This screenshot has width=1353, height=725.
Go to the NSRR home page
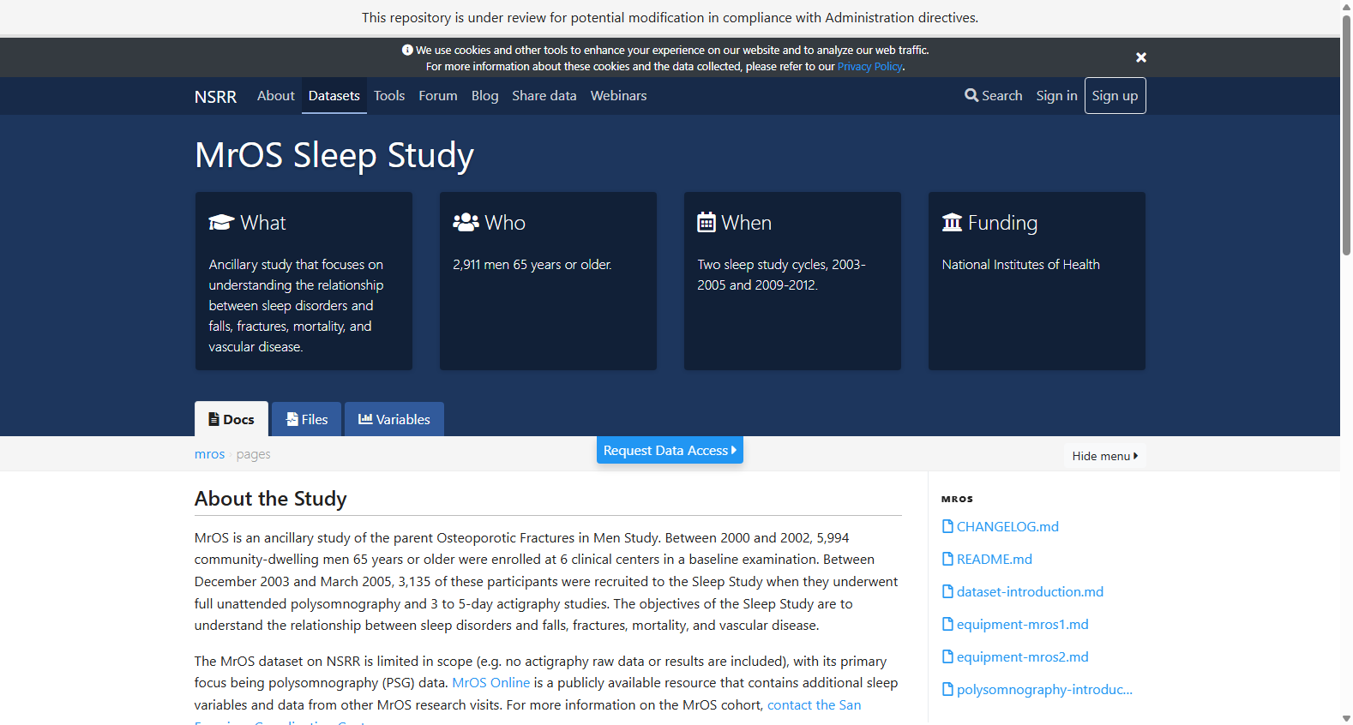click(x=215, y=97)
